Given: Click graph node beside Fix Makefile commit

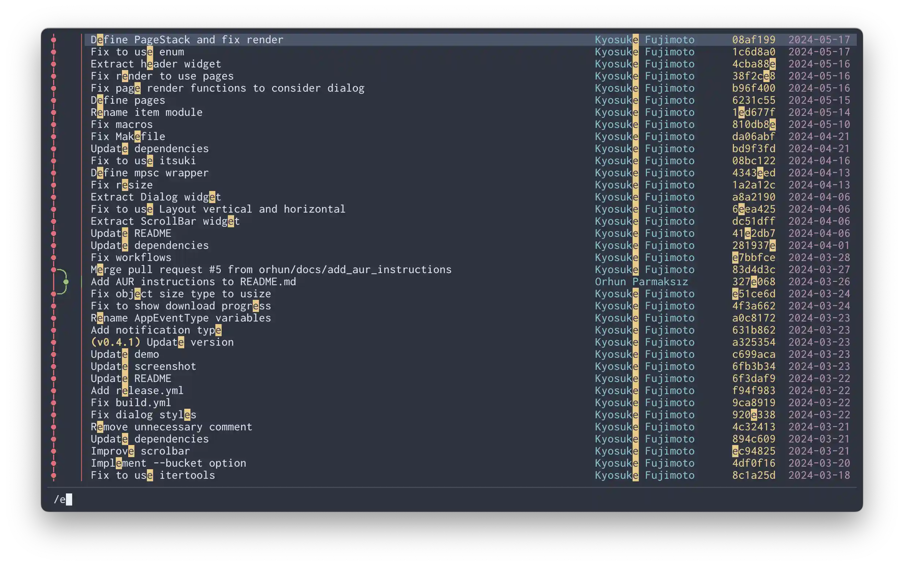Looking at the screenshot, I should (x=53, y=137).
